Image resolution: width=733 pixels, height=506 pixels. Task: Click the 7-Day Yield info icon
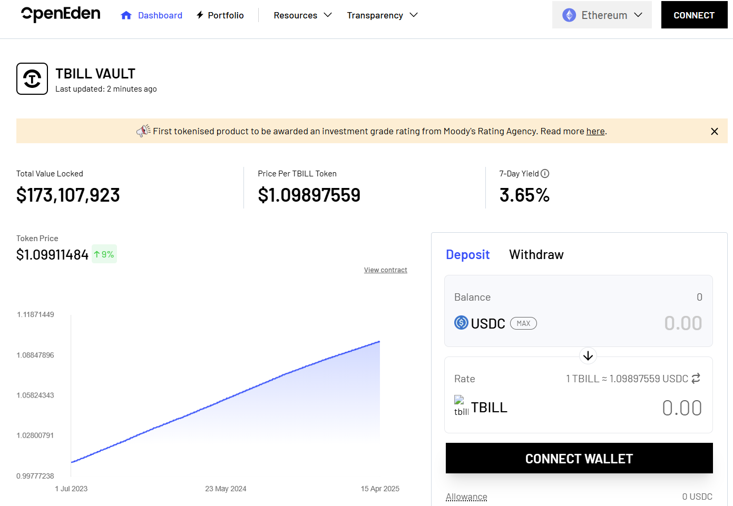coord(545,174)
